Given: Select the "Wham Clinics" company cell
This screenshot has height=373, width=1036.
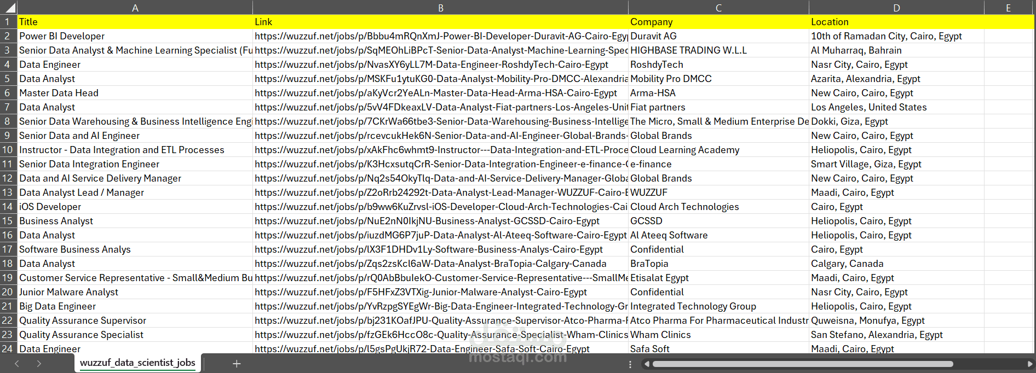Looking at the screenshot, I should [x=718, y=335].
